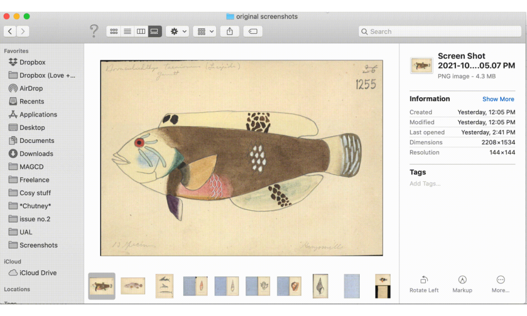Open the issue no.2 folder
This screenshot has height=316, width=527.
coord(29,219)
